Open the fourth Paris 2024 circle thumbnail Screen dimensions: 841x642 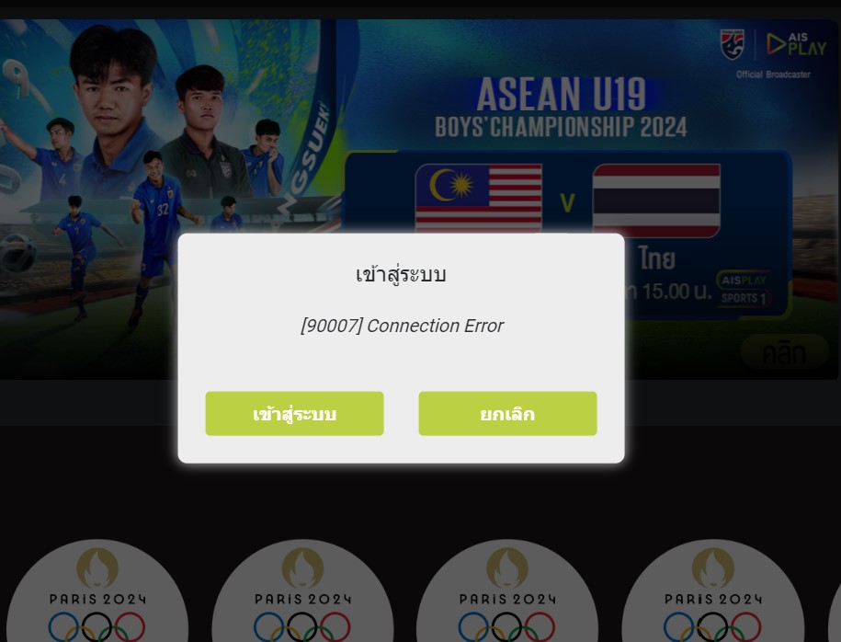point(713,590)
